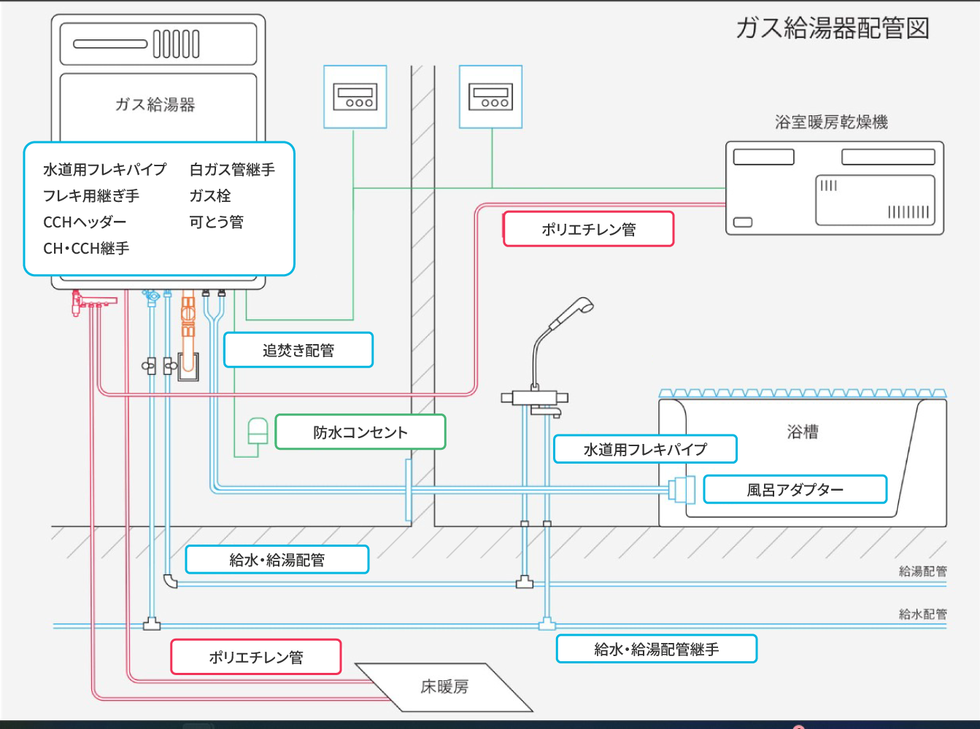Select the bath adapter fitting on the bathtub
980x729 pixels.
point(683,490)
